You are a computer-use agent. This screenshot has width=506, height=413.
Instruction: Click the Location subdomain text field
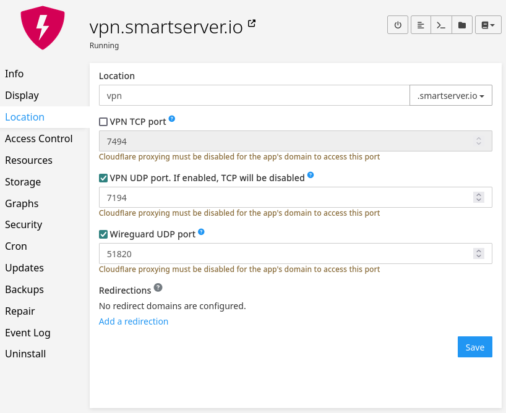254,96
